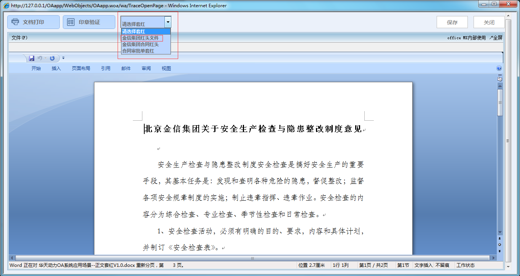Click the next page double-chevron below the scrollbar
The image size is (520, 276).
point(499,251)
